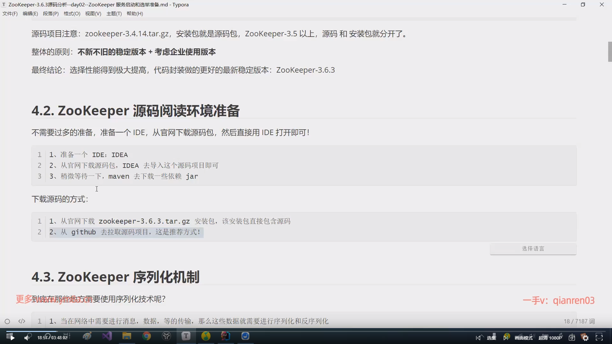Screen dimensions: 612x344
Task: Launch Chrome from the taskbar
Action: tap(147, 336)
